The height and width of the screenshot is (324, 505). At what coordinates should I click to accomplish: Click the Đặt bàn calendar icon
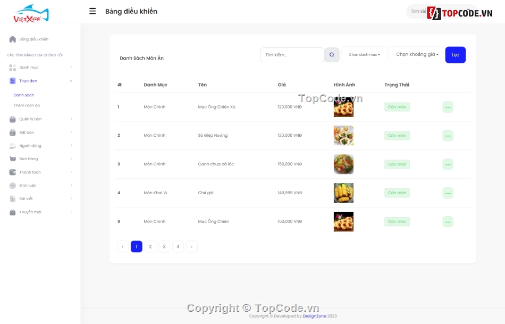(x=13, y=132)
